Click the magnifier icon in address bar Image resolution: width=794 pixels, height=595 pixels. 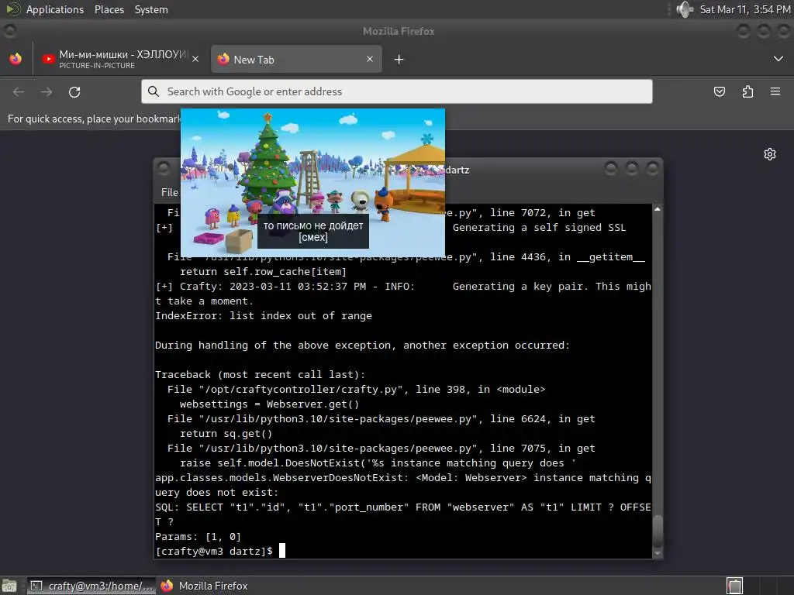tap(153, 91)
